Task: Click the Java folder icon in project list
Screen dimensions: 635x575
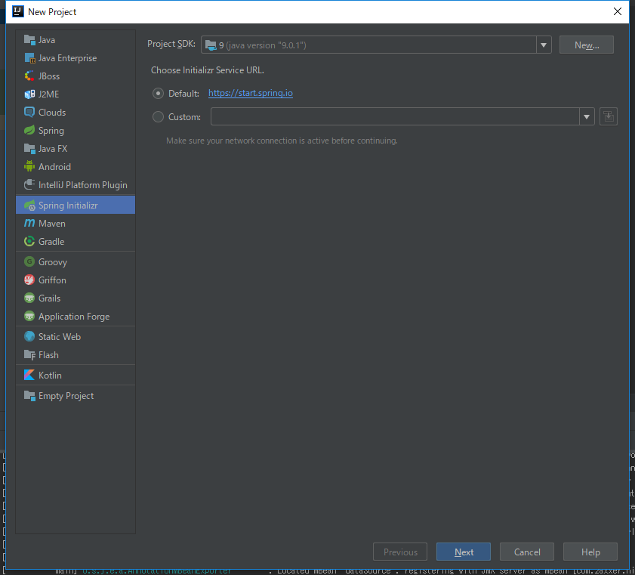Action: pyautogui.click(x=29, y=40)
